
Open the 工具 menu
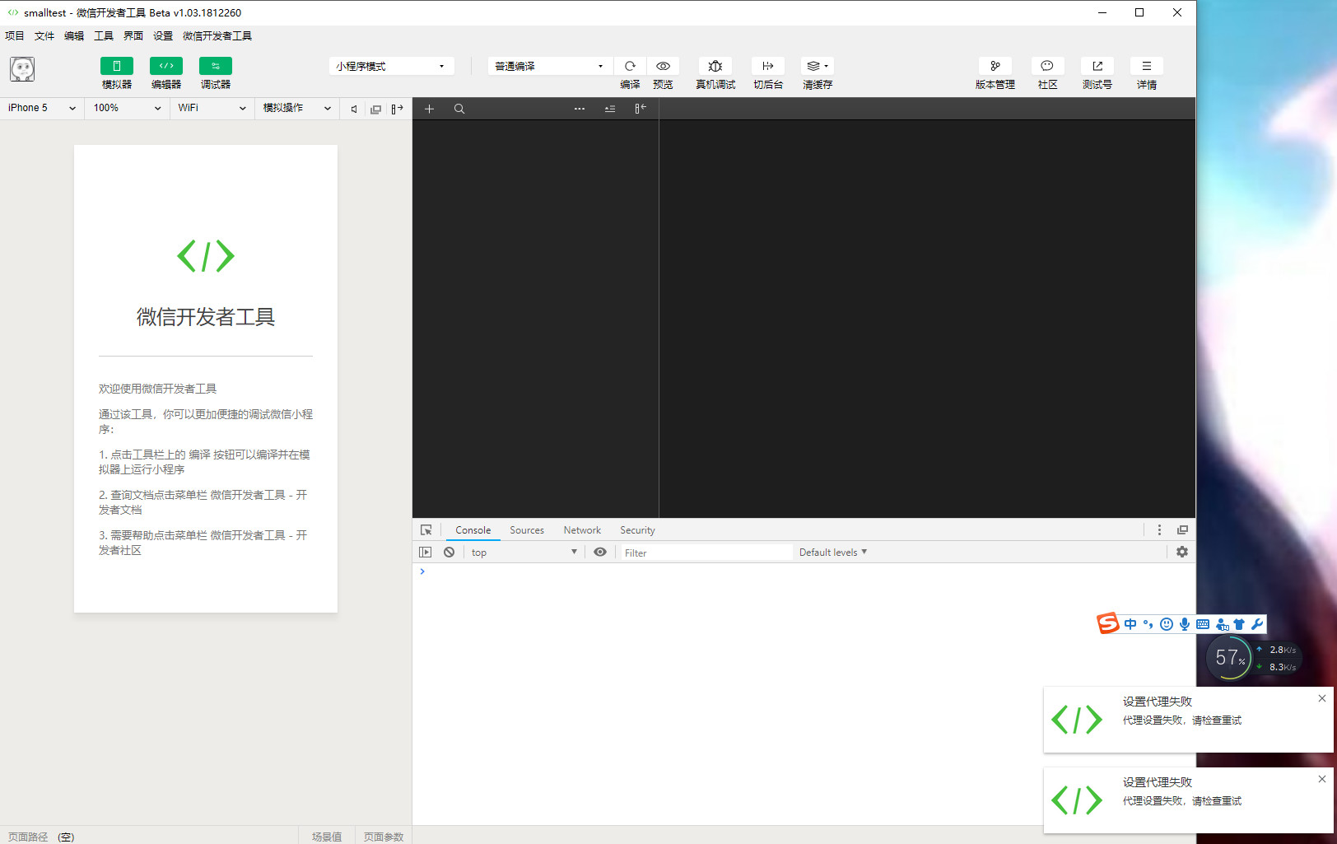(104, 36)
